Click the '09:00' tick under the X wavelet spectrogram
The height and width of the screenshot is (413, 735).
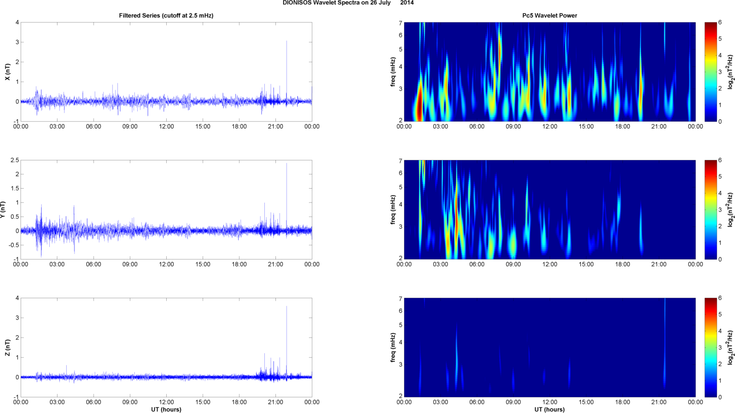tap(513, 127)
